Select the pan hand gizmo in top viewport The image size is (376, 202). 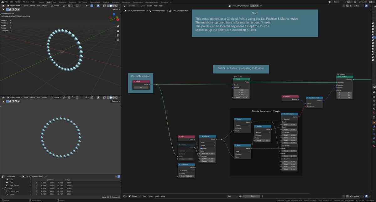click(118, 31)
